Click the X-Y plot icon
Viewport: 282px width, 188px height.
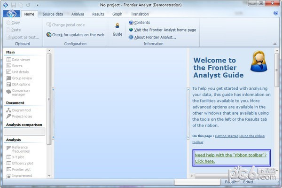pyautogui.click(x=8, y=157)
